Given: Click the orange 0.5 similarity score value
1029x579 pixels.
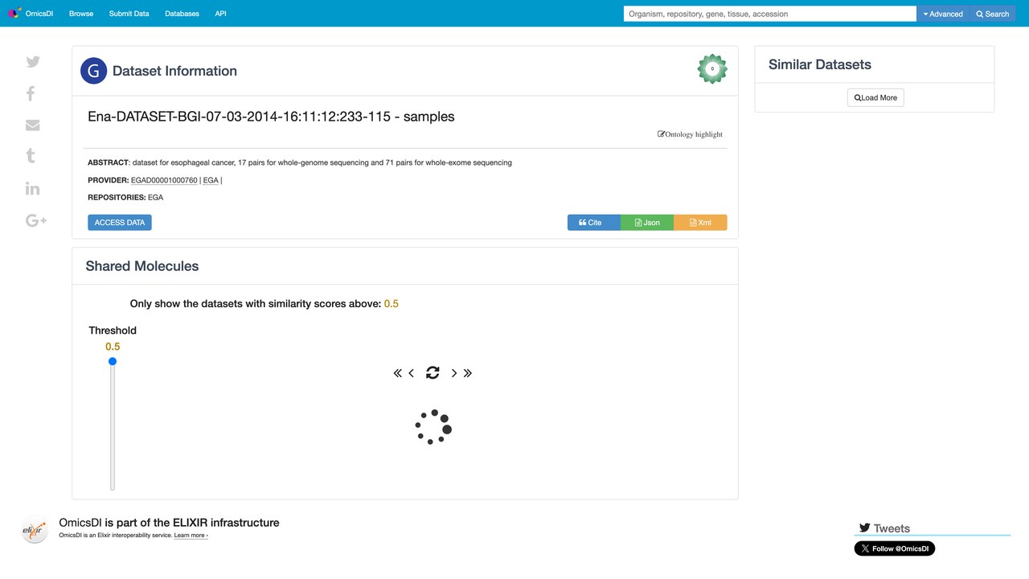Looking at the screenshot, I should pos(392,304).
